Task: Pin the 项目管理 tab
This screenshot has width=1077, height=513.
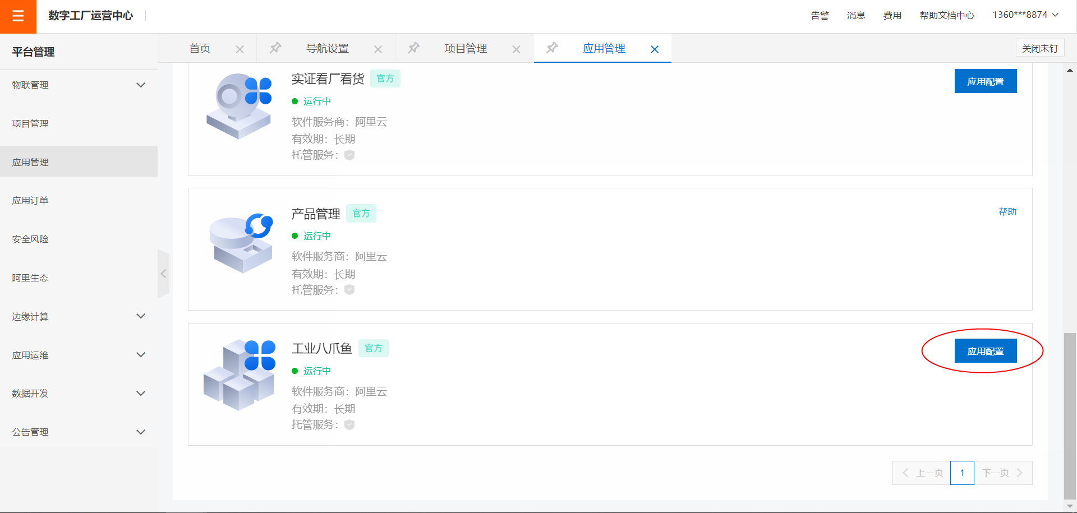Action: pos(413,48)
